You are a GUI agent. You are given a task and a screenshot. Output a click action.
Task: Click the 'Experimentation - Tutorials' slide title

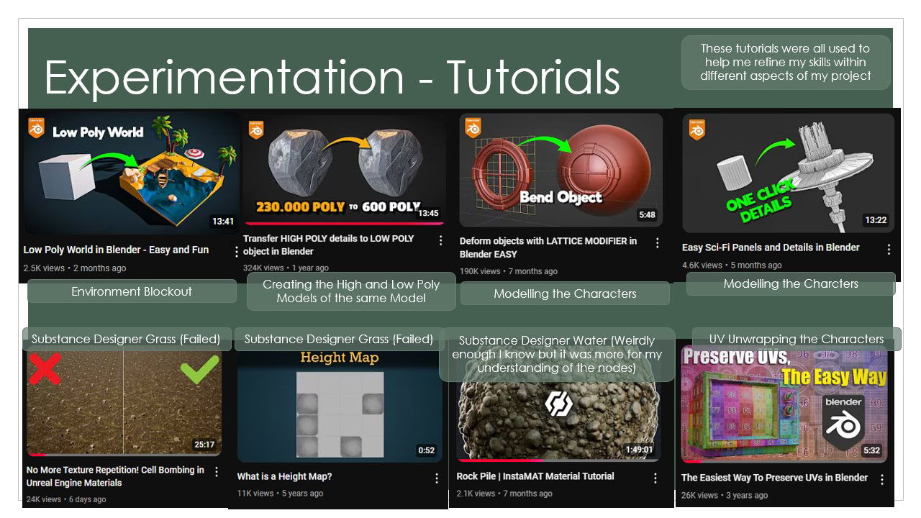[332, 78]
